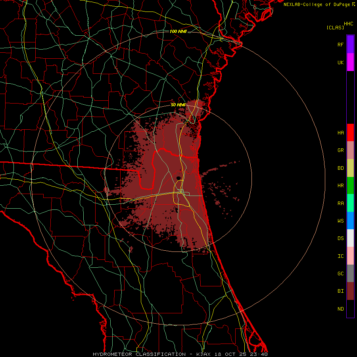357x357 pixels.
Task: Click the ND black legend swatch
Action: tap(350, 309)
